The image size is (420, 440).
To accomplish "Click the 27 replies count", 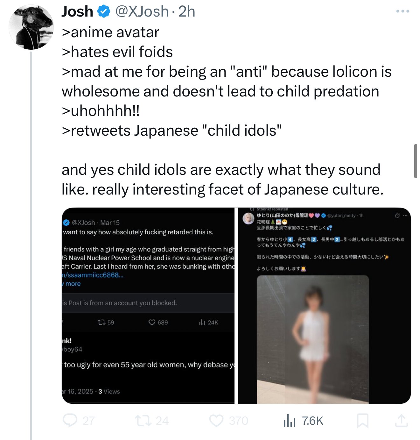I will tap(88, 421).
